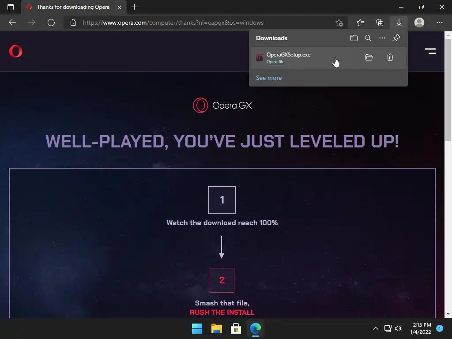This screenshot has height=339, width=452.
Task: Open Collections panel
Action: pos(380,23)
